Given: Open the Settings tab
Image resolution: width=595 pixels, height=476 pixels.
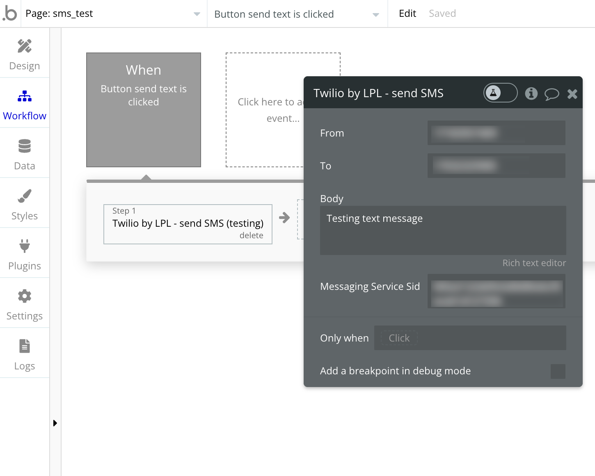Looking at the screenshot, I should (25, 304).
